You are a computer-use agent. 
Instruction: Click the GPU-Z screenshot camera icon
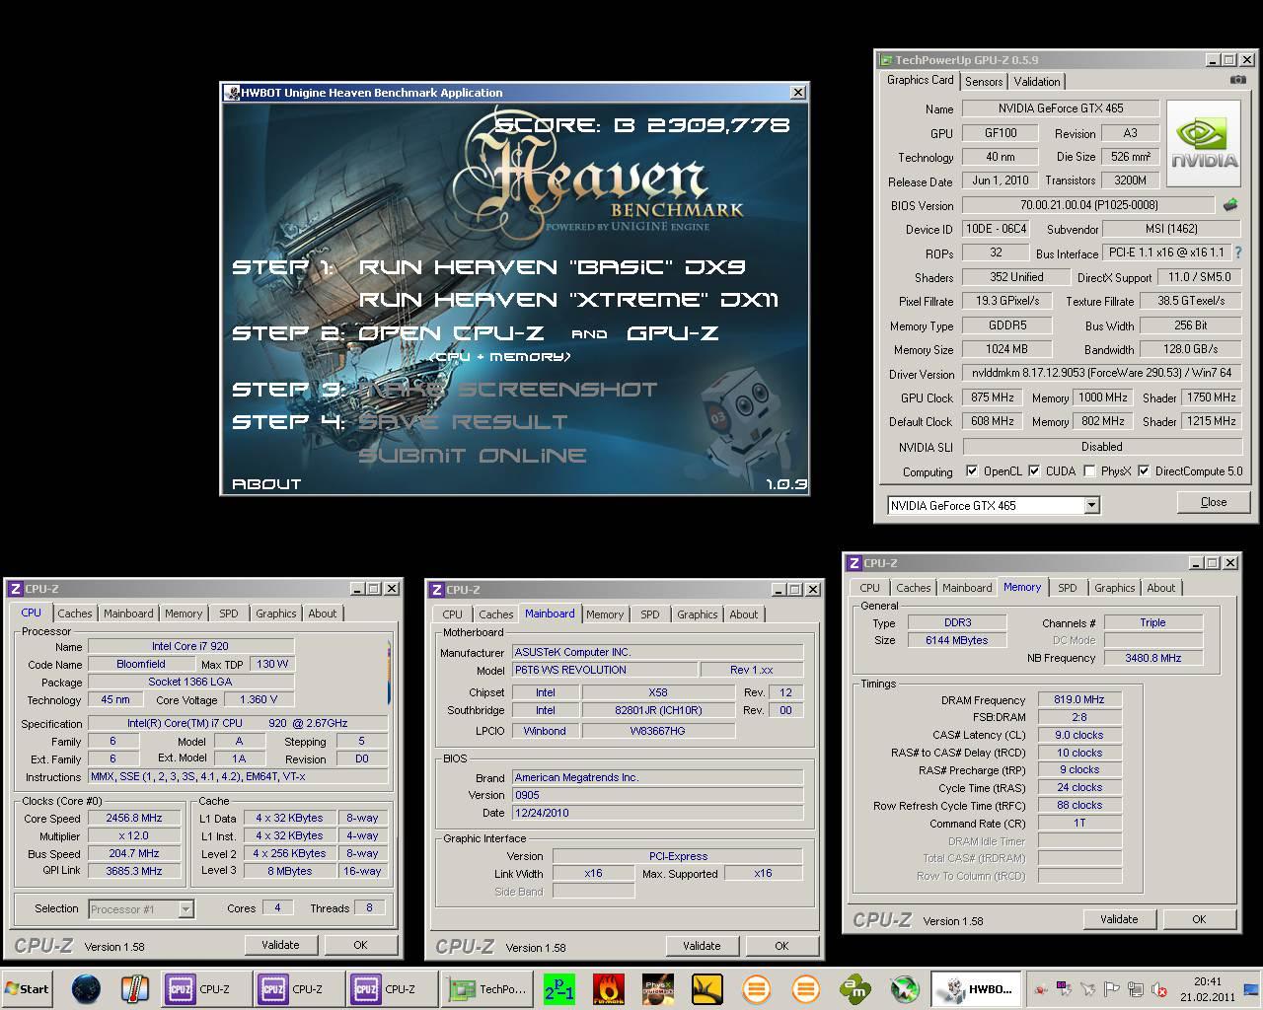[1237, 80]
